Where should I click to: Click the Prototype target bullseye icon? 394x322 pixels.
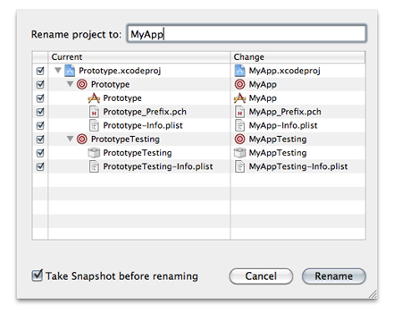pyautogui.click(x=82, y=84)
